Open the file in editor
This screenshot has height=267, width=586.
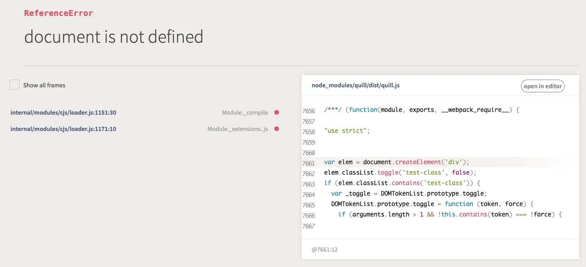coord(543,86)
